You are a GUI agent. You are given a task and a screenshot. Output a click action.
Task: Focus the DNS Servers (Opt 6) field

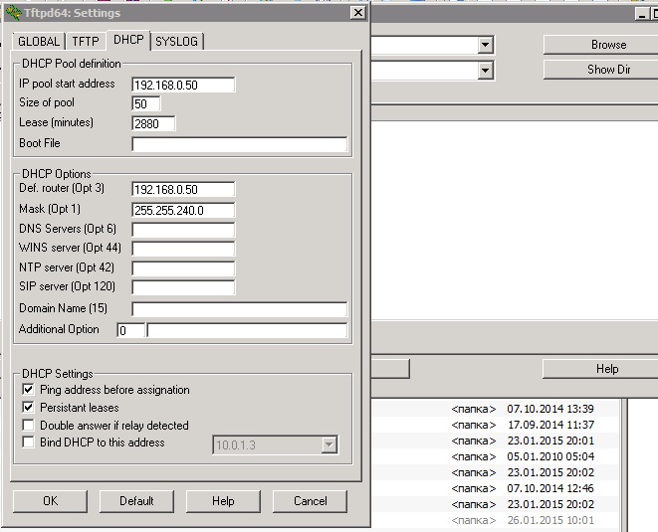[183, 230]
